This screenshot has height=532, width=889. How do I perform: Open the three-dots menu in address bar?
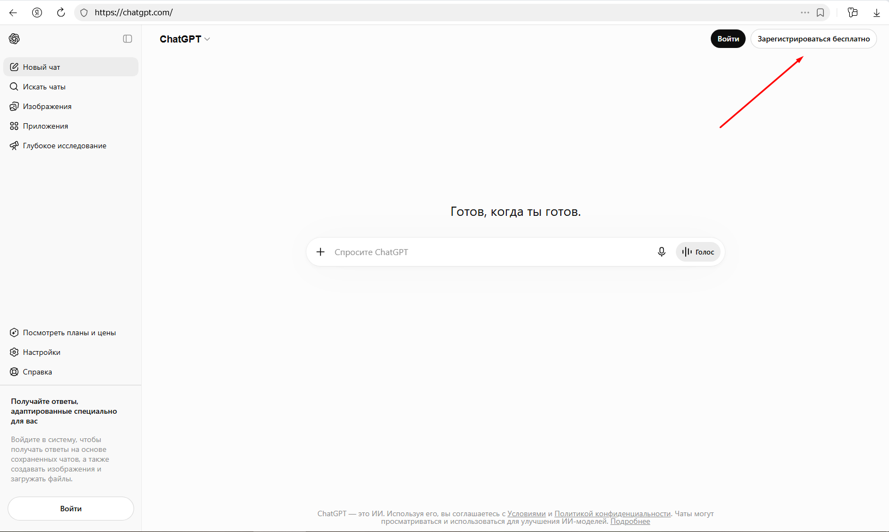point(805,13)
